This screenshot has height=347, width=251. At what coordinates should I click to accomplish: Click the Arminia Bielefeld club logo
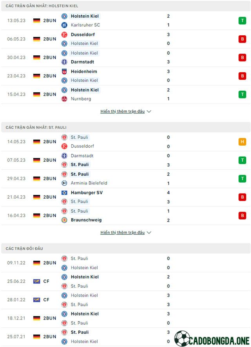click(64, 183)
